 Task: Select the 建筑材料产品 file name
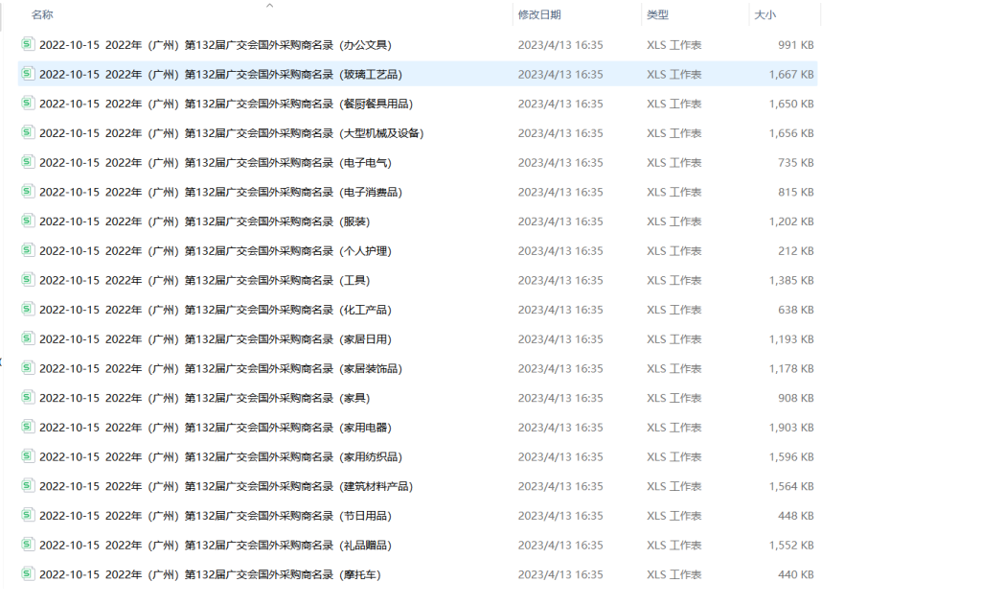(x=226, y=486)
